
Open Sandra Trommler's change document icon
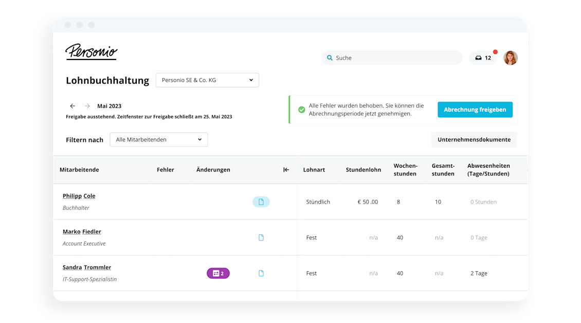point(261,273)
